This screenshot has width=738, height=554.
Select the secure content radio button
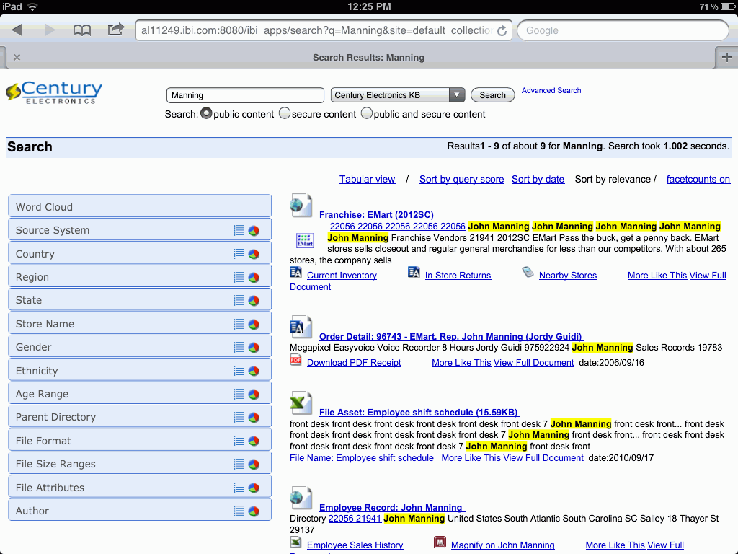[x=284, y=113]
